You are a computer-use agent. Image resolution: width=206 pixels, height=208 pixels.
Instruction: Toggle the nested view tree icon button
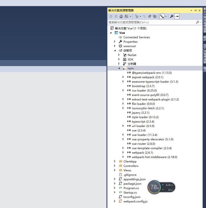tap(162, 16)
